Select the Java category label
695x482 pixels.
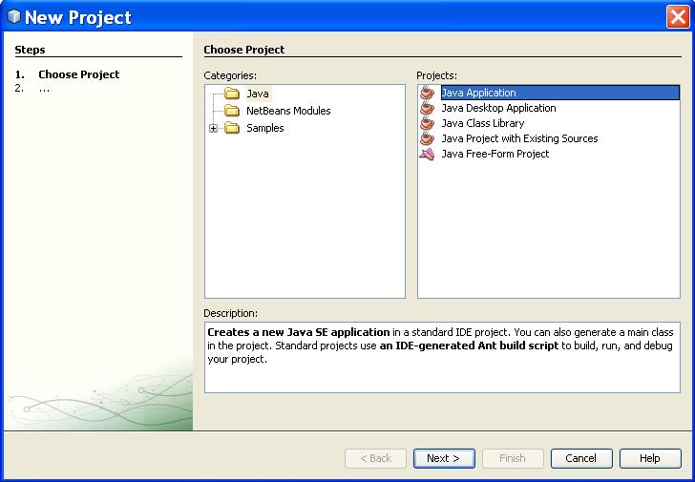click(258, 94)
